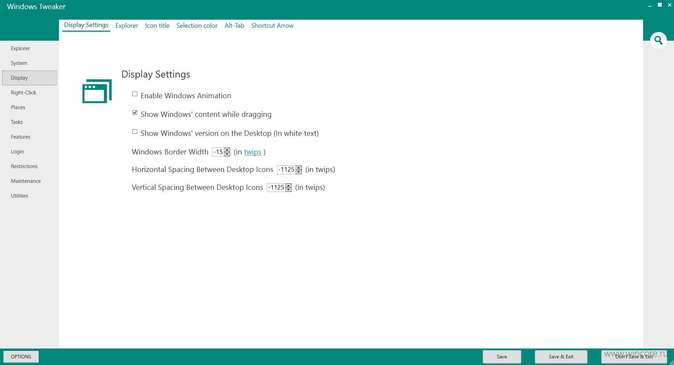Screen dimensions: 674x365
Task: Open the Alt-Tab tab
Action: click(234, 26)
